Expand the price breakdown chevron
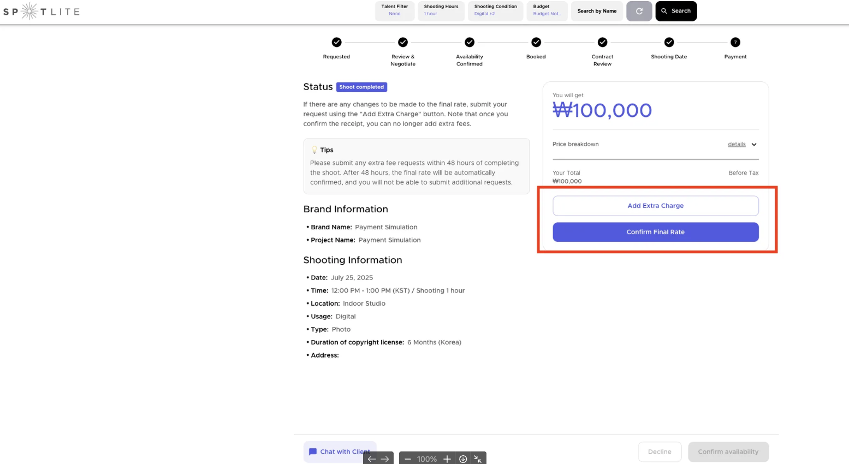The width and height of the screenshot is (849, 464). tap(754, 145)
